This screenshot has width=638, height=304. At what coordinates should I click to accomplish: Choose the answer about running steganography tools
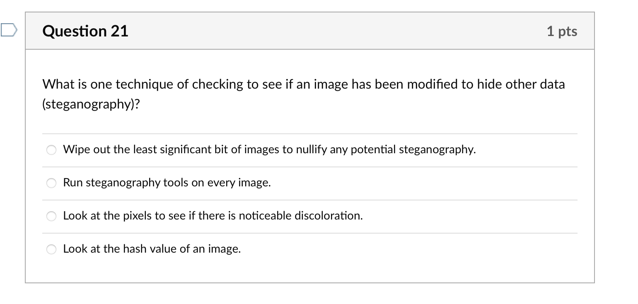[x=167, y=183]
